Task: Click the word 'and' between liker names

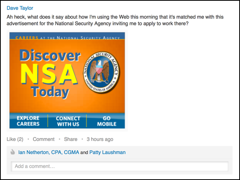Action: pyautogui.click(x=84, y=153)
